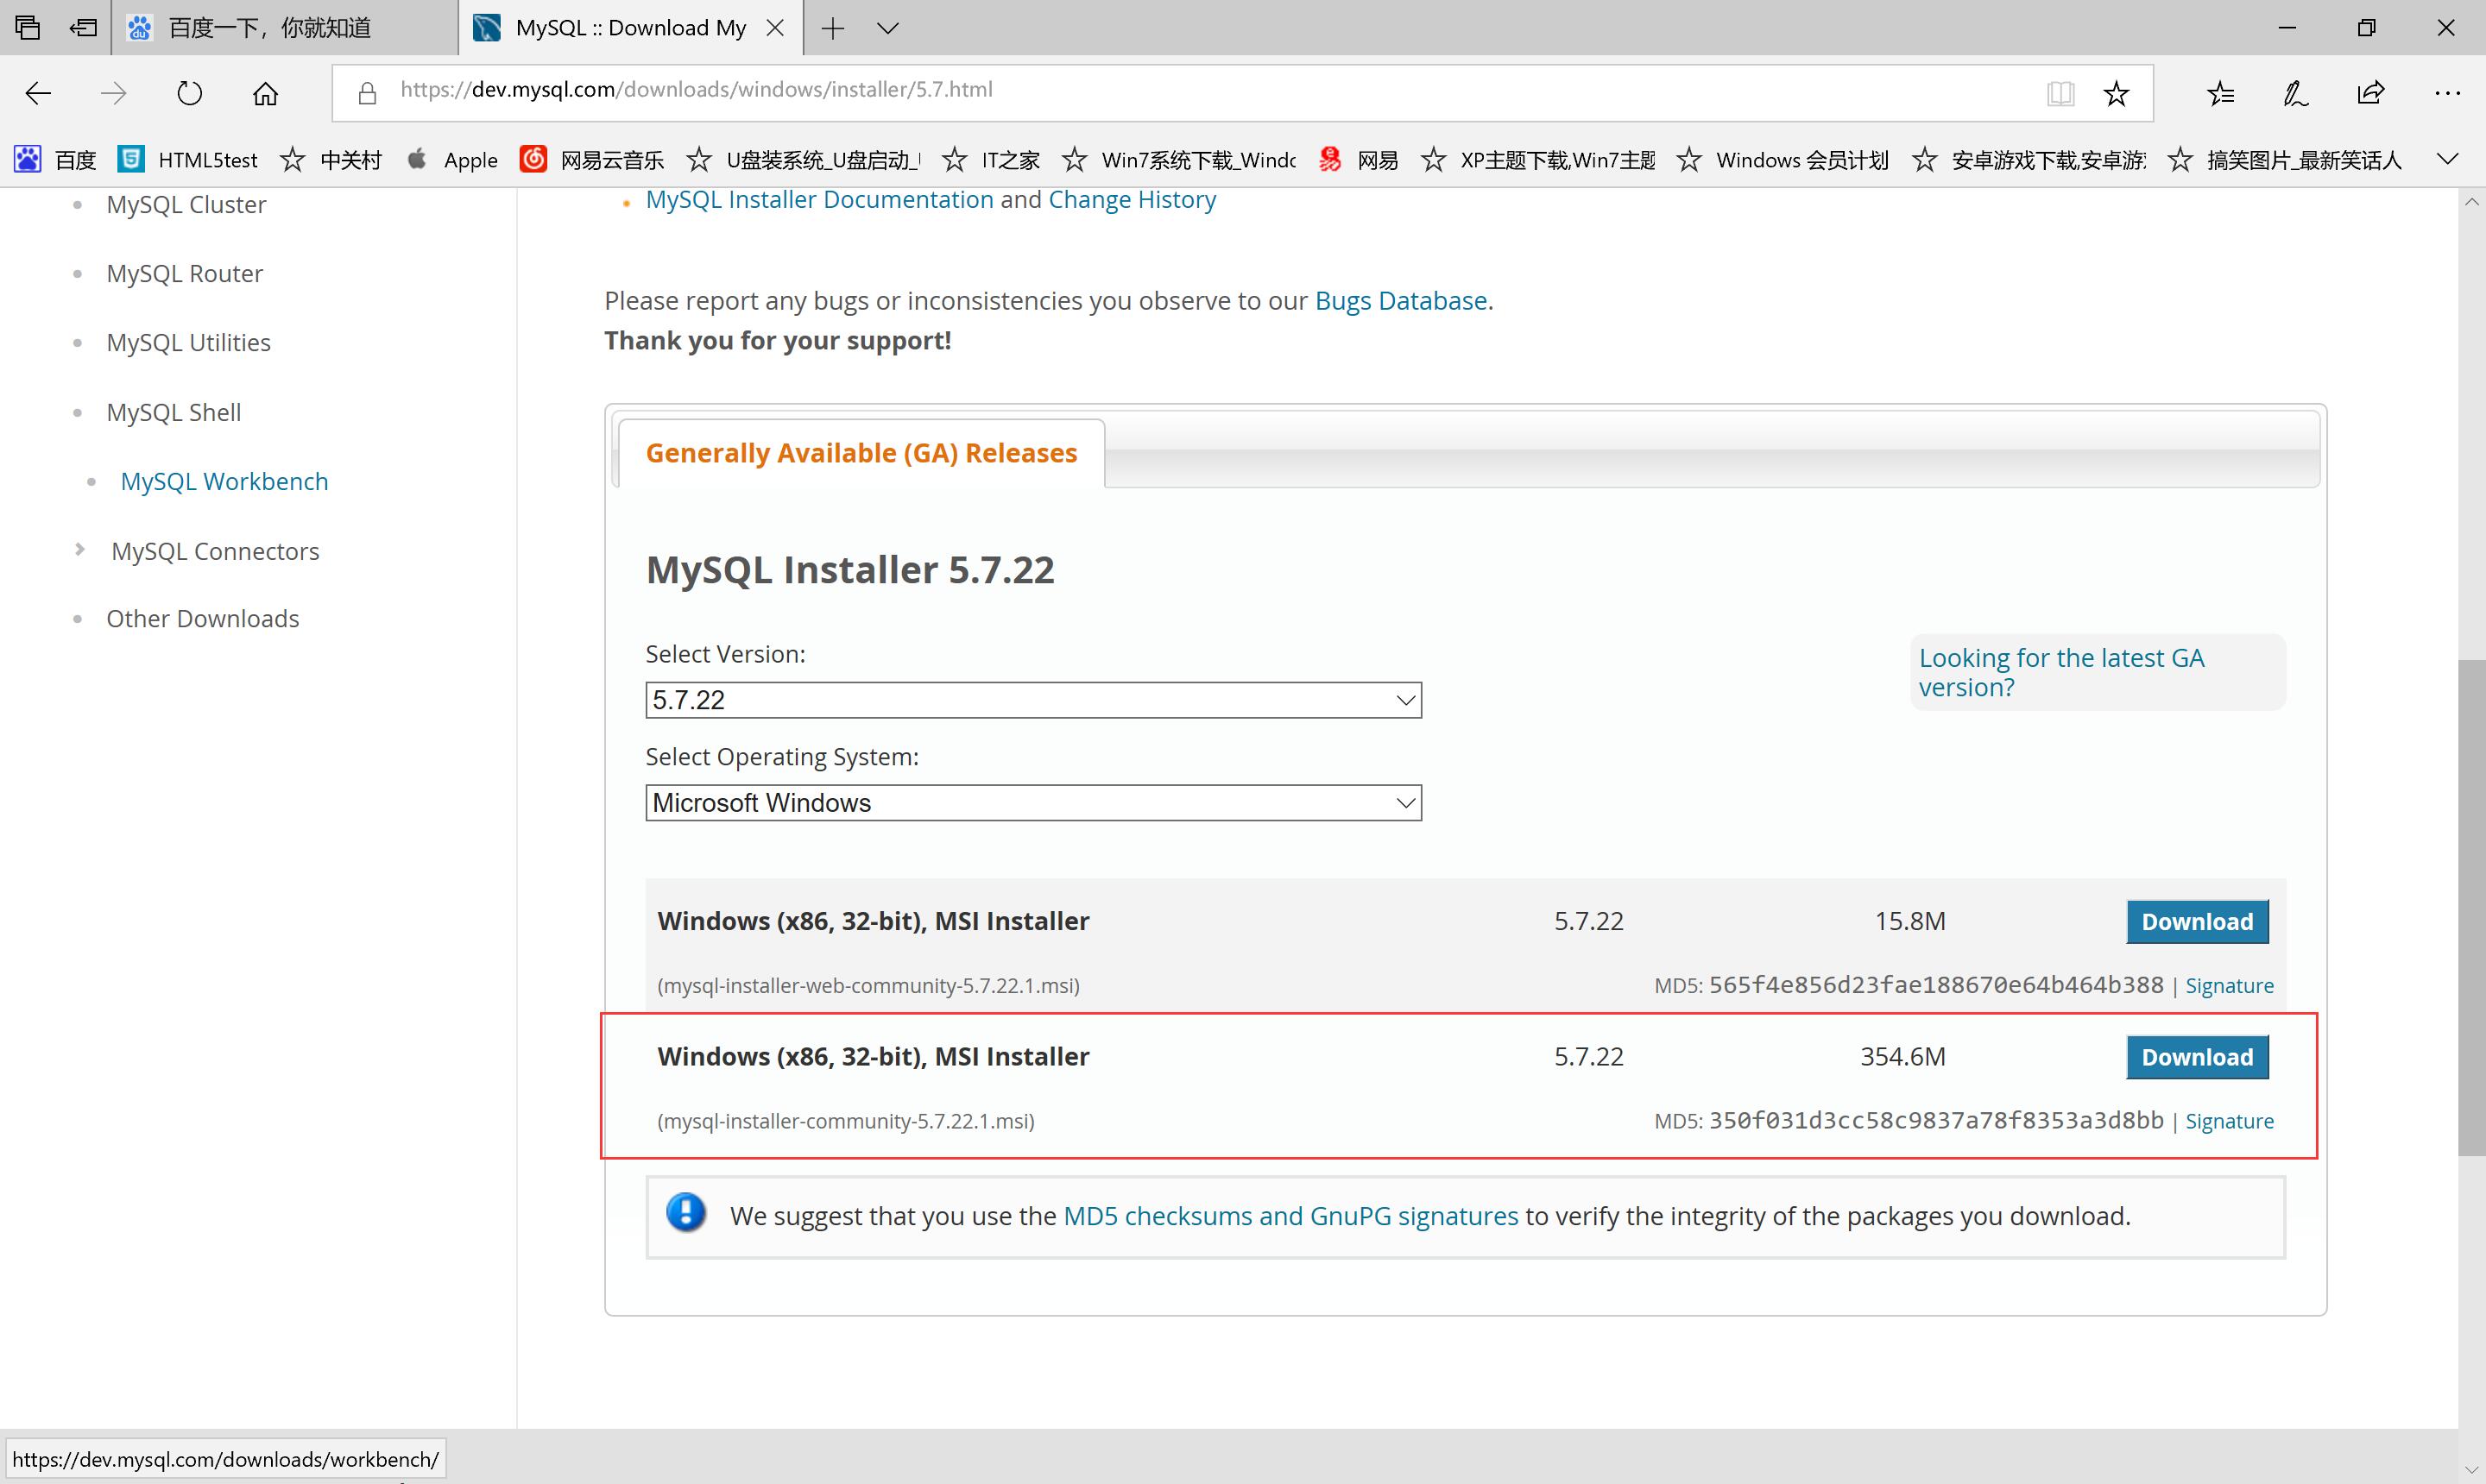
Task: Open the Windows 会员计划 bookmark
Action: [1782, 160]
